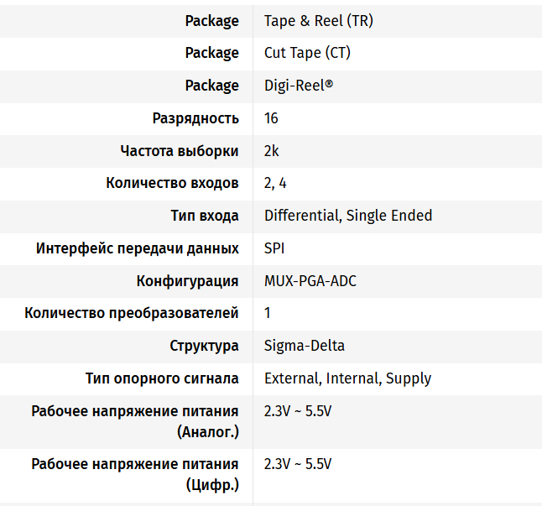This screenshot has width=542, height=506.
Task: Select the inputs count value "2, 4"
Action: pyautogui.click(x=275, y=183)
